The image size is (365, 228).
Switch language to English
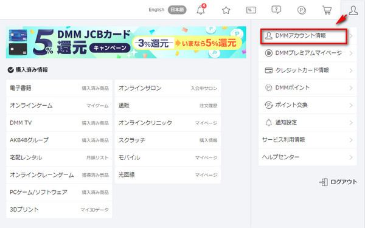[156, 10]
